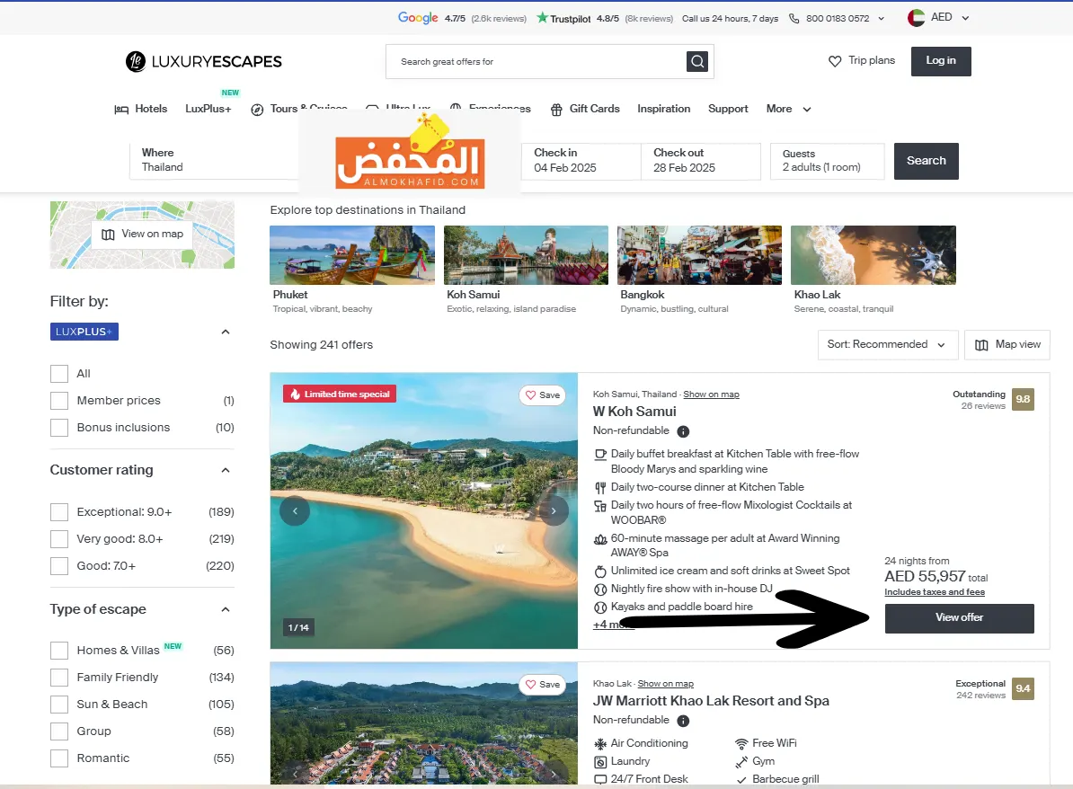This screenshot has height=789, width=1073.
Task: Save W Koh Samui to trip plans
Action: point(543,394)
